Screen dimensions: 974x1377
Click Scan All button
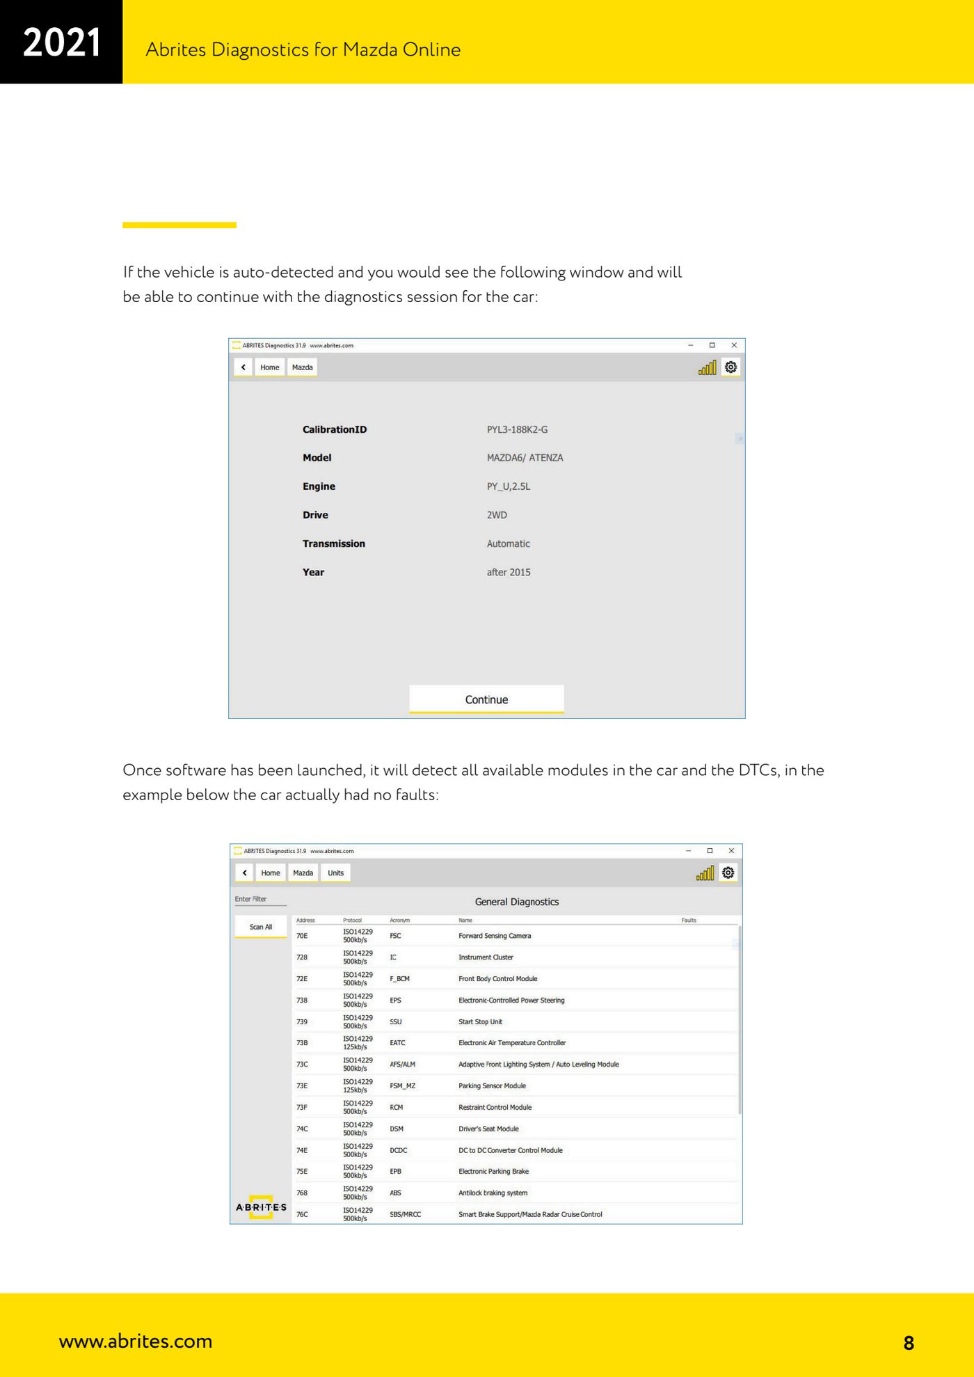point(261,927)
